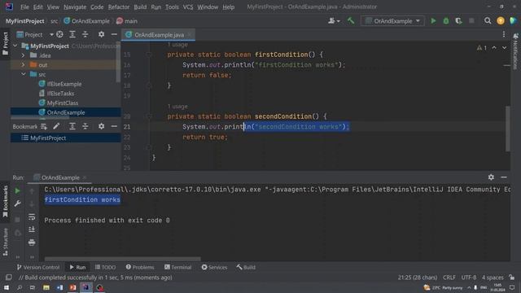Open the File menu
Screen dimensions: 521x293
click(24, 7)
